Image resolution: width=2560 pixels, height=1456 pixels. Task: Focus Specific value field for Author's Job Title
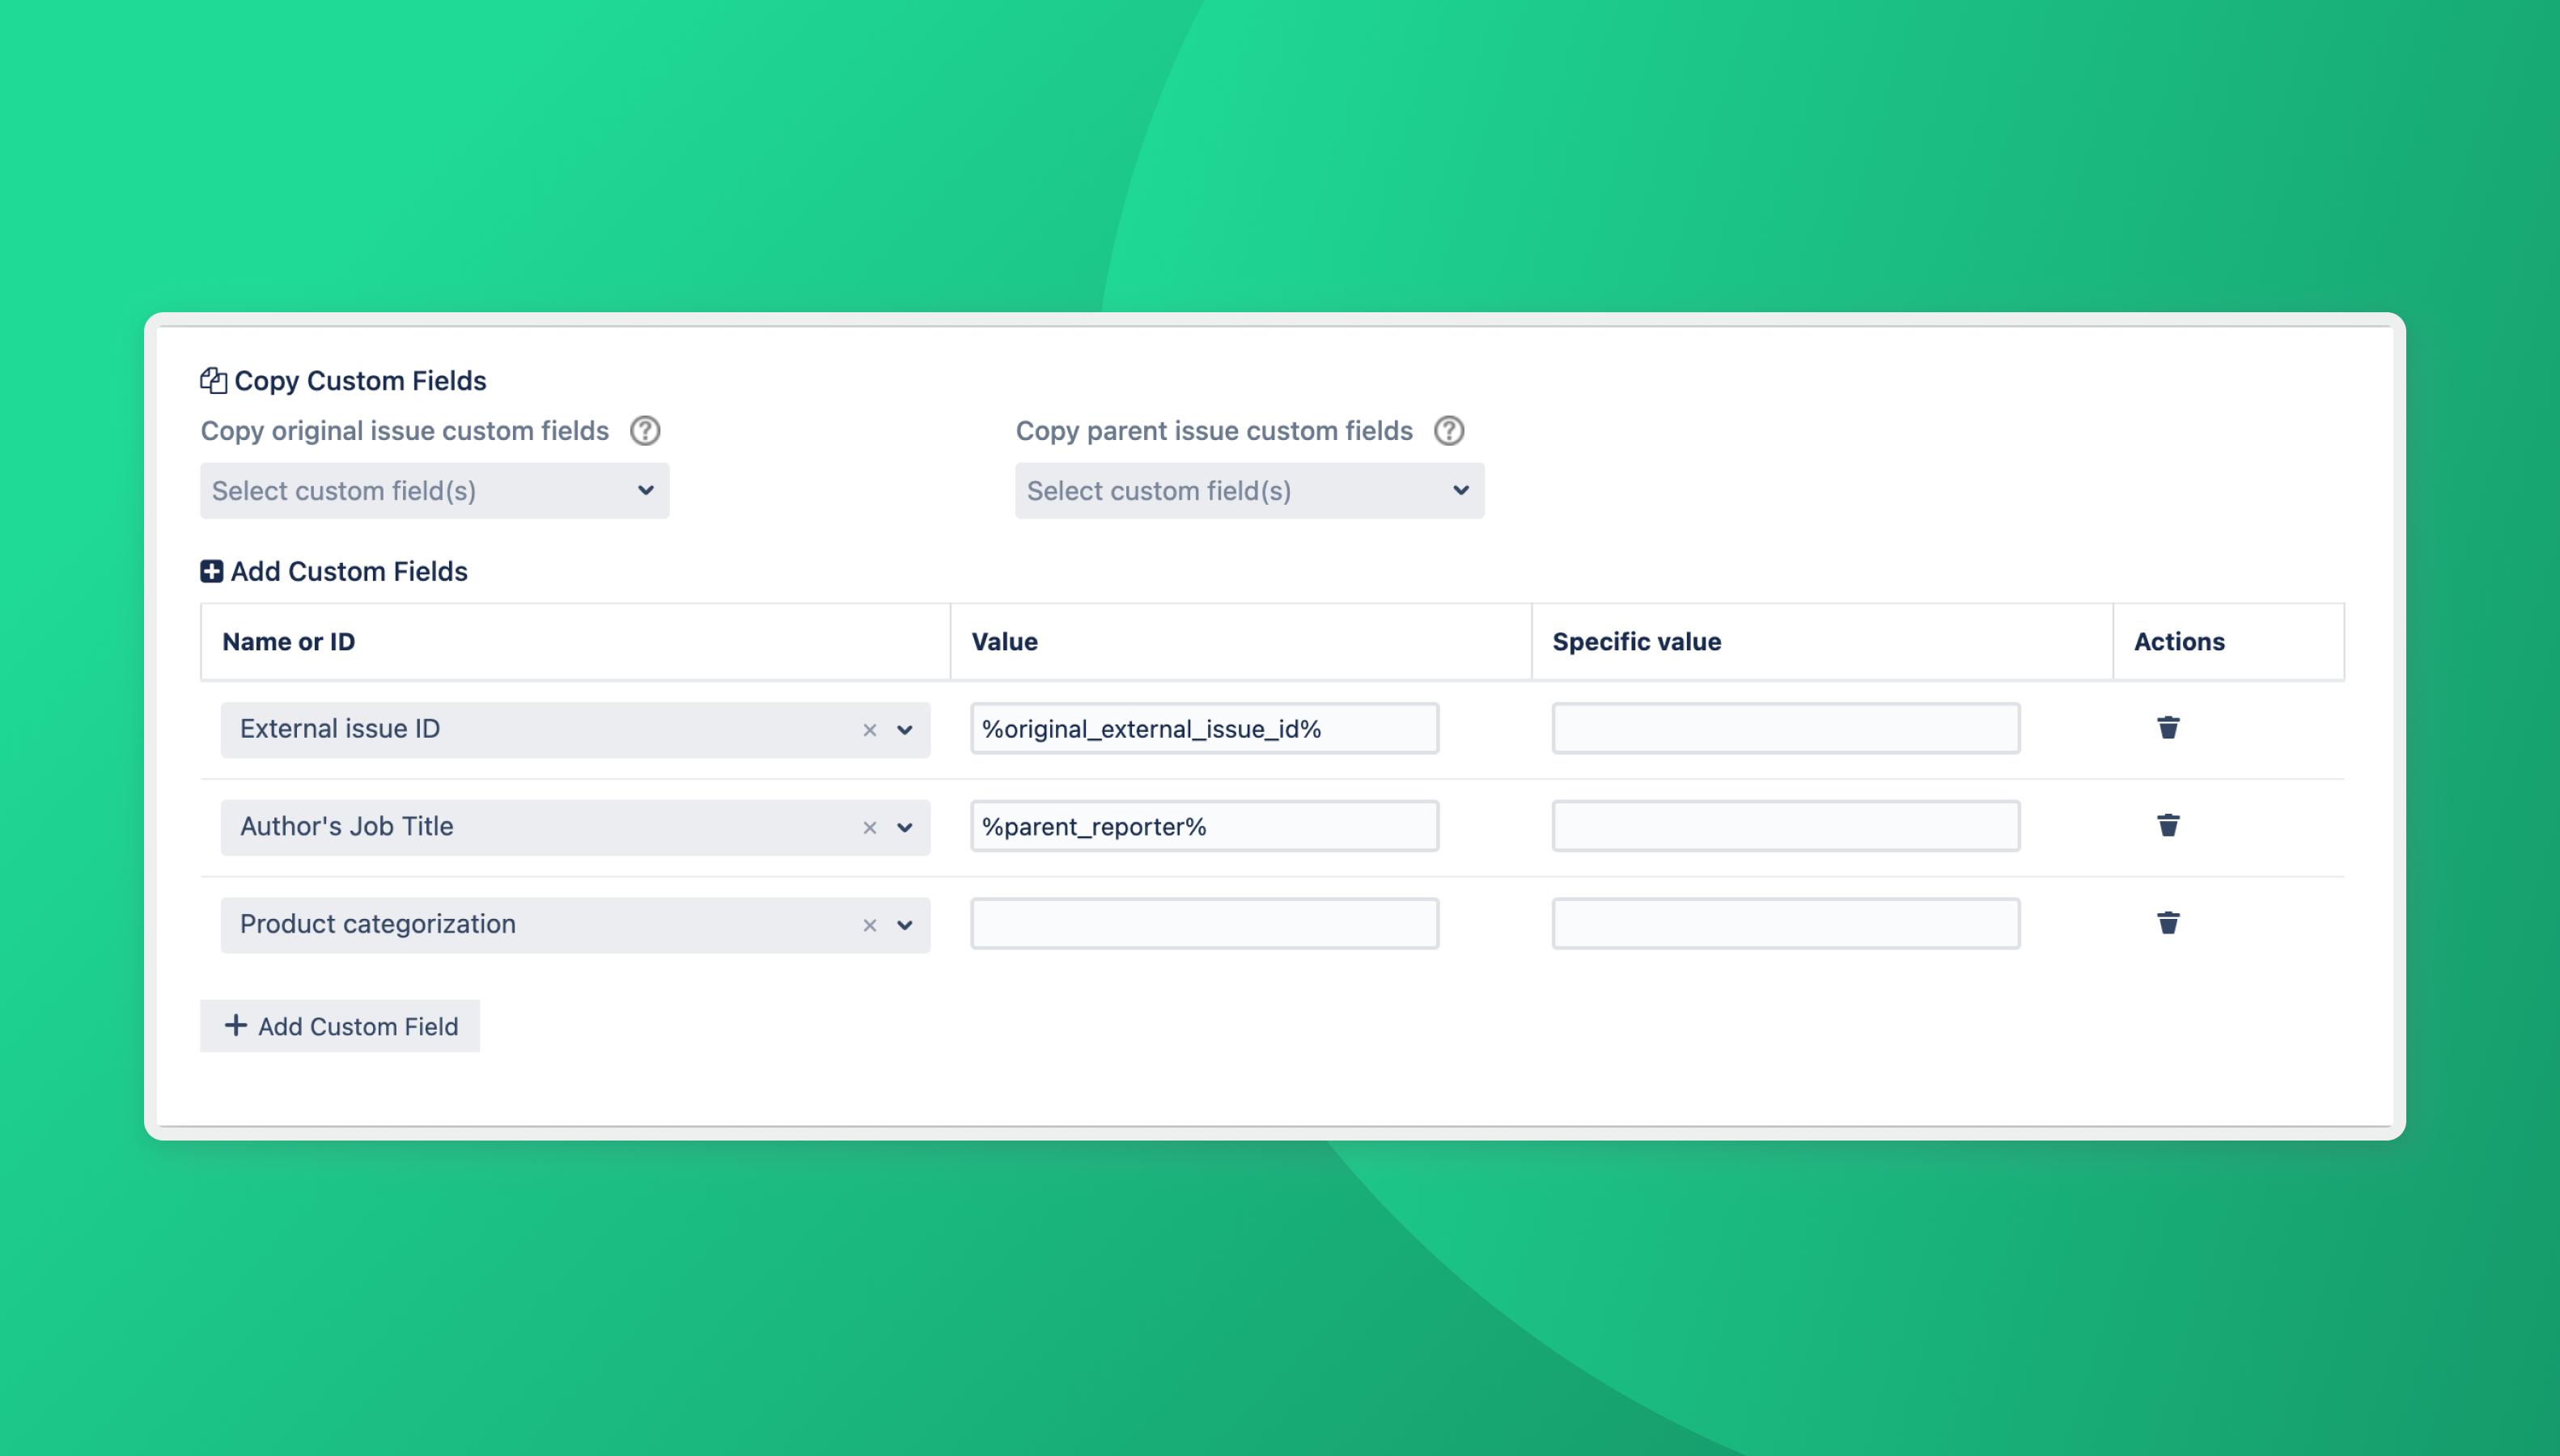coord(1785,826)
